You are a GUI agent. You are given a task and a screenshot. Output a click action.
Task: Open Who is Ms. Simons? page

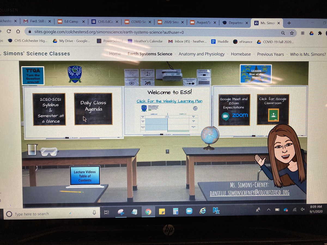point(308,54)
